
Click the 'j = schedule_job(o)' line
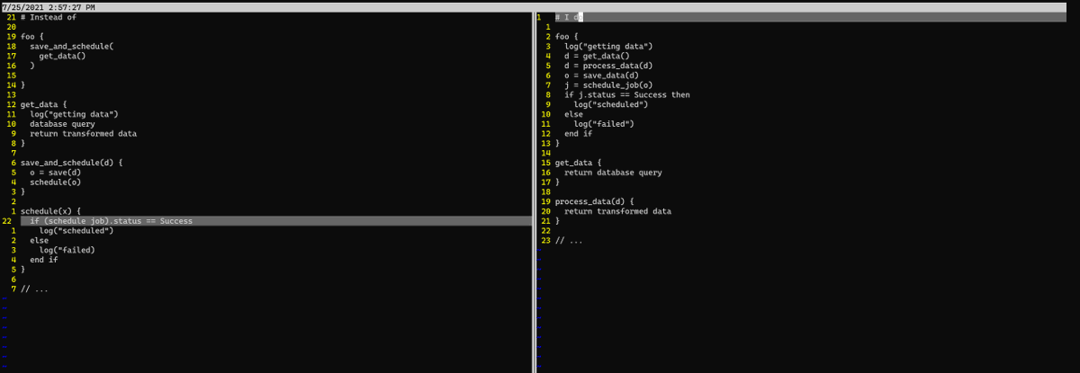coord(608,85)
